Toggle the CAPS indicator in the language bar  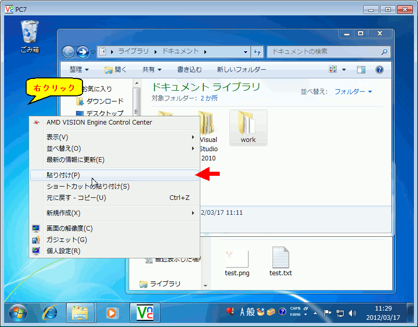(295, 308)
